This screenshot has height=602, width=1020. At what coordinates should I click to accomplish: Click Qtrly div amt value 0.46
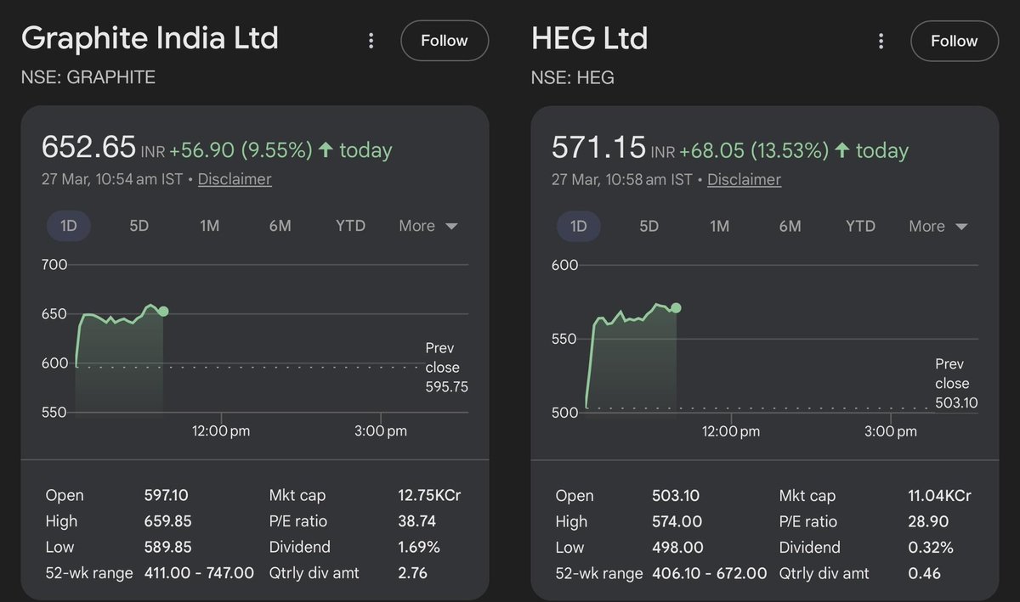point(925,574)
